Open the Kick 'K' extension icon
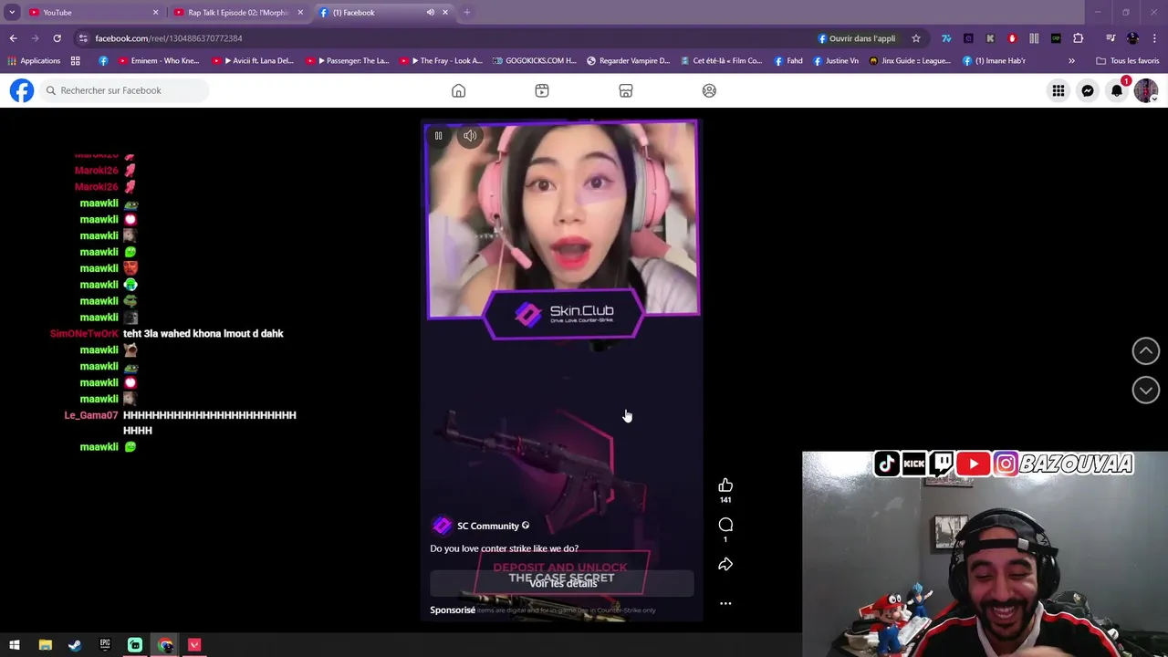1168x657 pixels. point(990,38)
